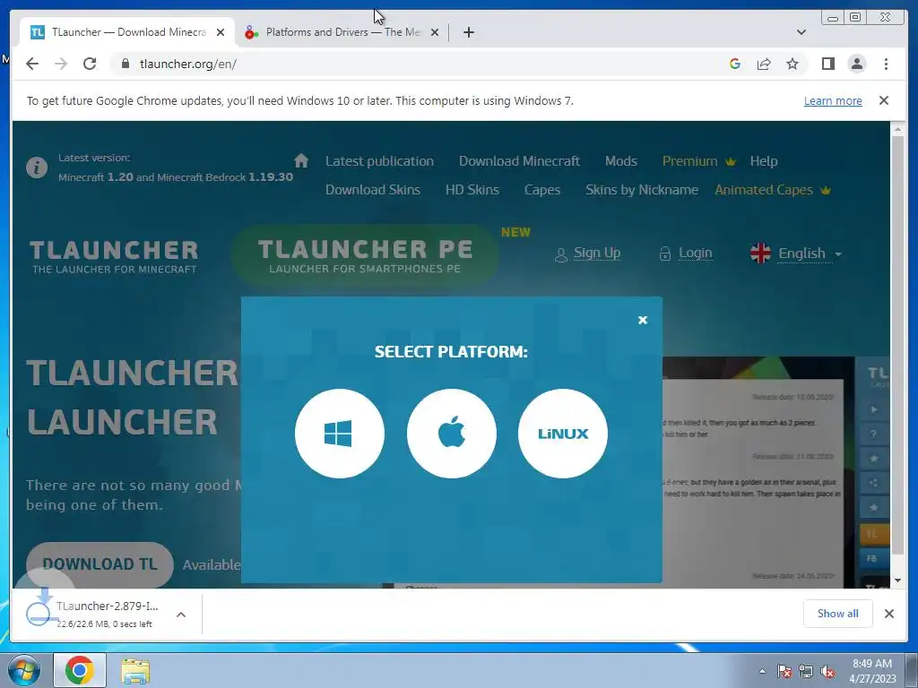
Task: Choose the Windows platform icon
Action: coord(340,434)
